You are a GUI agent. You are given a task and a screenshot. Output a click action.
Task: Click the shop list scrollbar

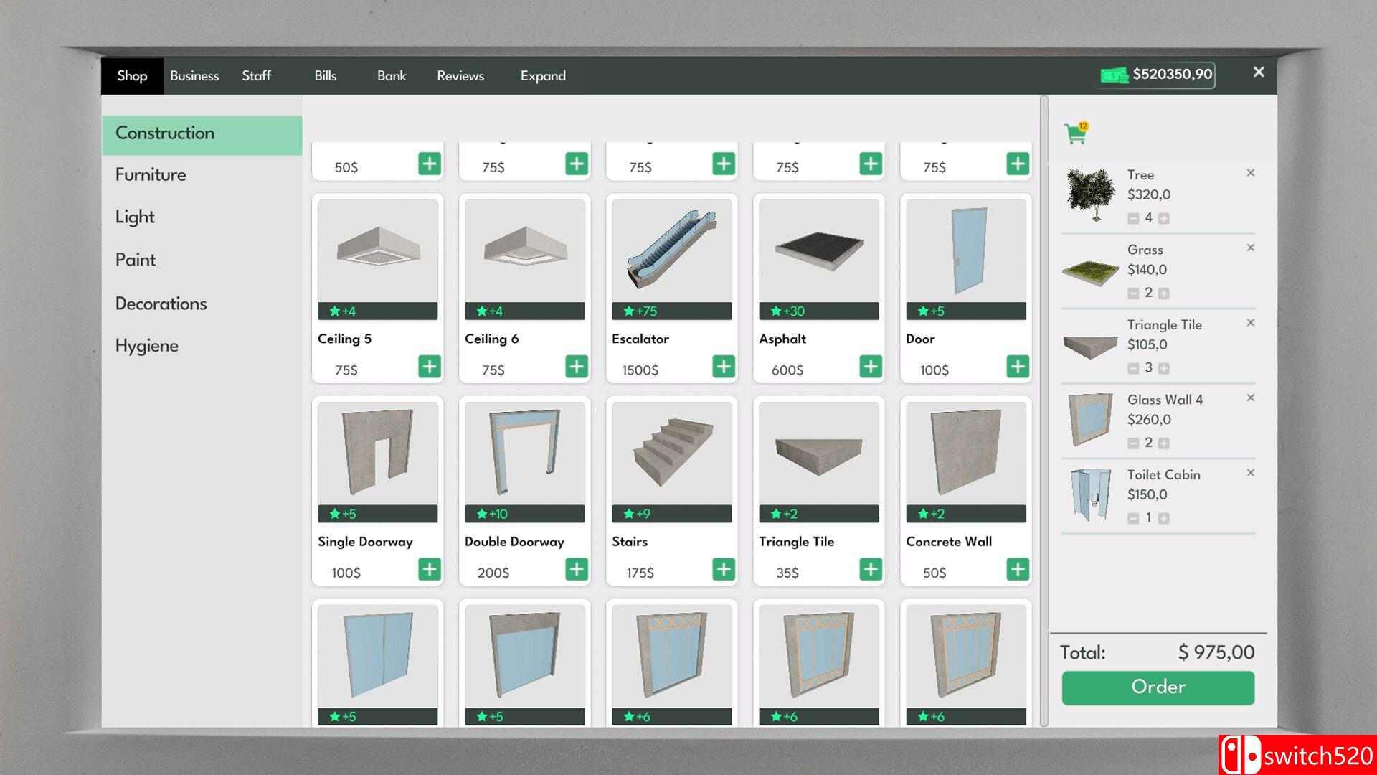click(1044, 409)
